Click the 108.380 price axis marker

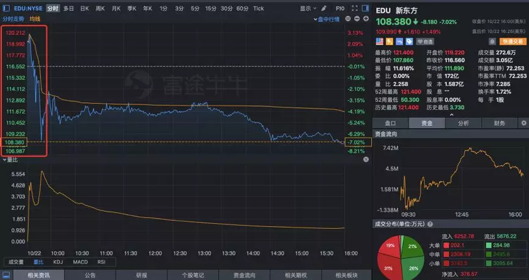15,142
